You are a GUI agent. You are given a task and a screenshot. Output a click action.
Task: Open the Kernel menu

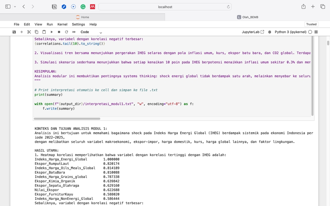(62, 24)
